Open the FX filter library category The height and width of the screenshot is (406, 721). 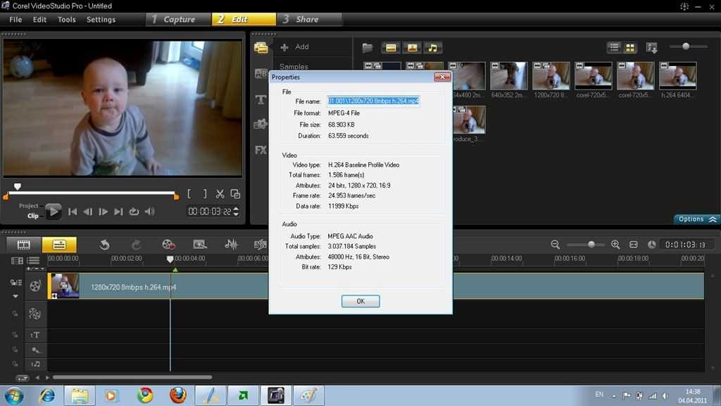(261, 149)
